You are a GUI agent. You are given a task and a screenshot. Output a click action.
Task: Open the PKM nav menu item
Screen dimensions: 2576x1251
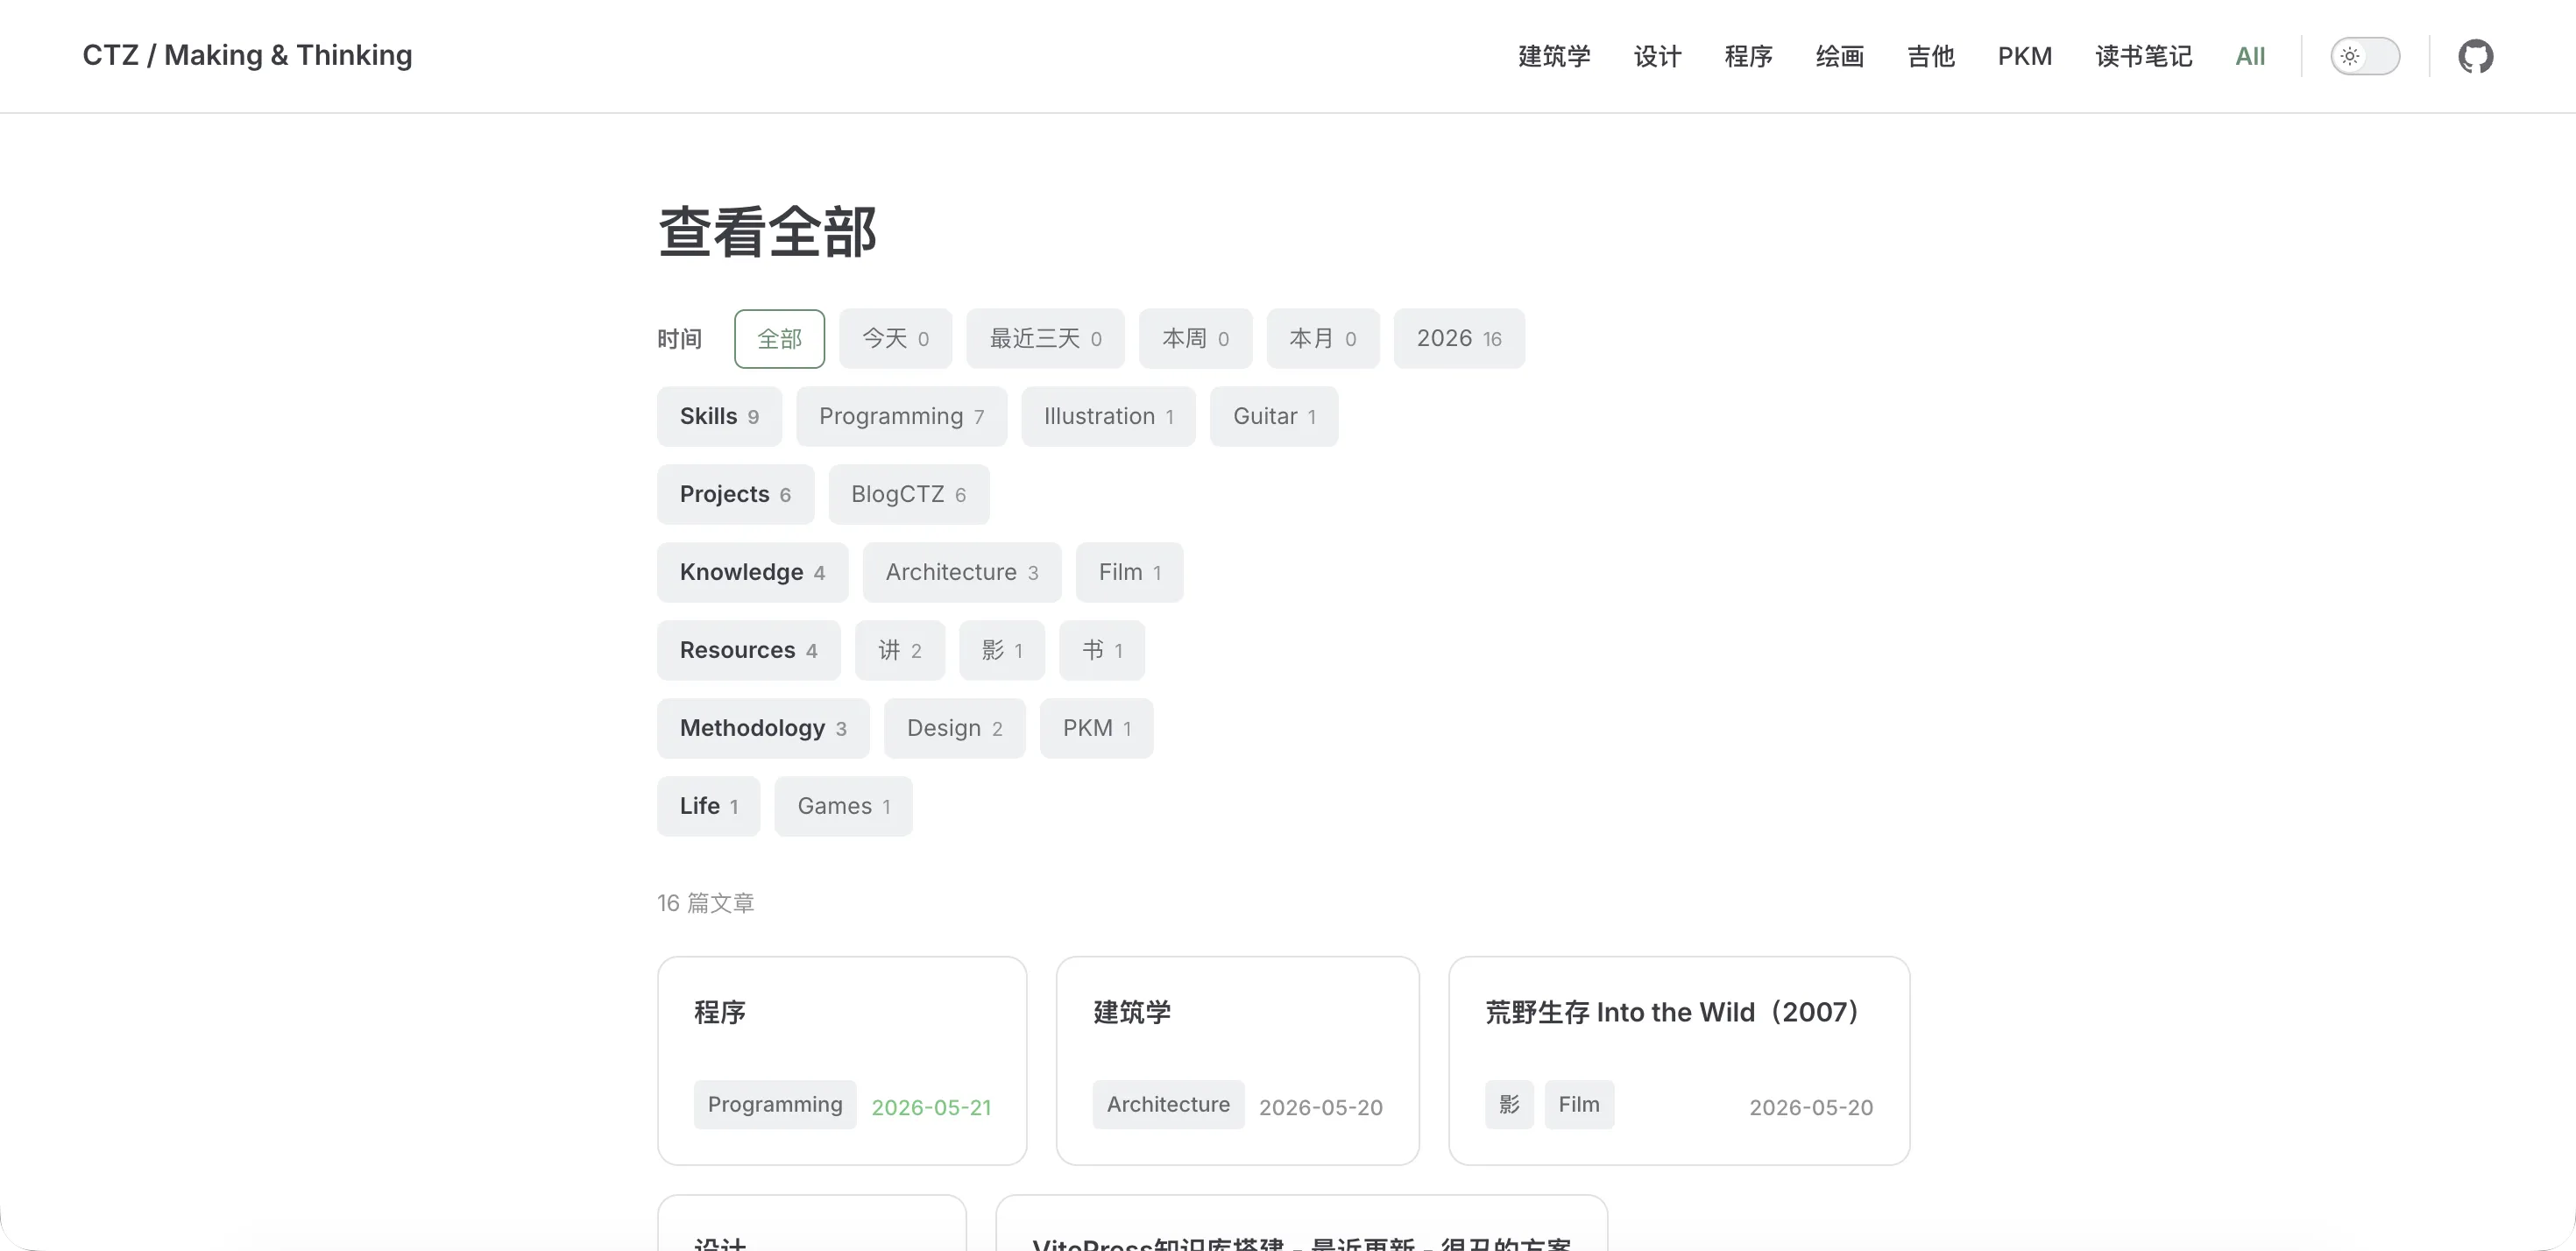2024,56
